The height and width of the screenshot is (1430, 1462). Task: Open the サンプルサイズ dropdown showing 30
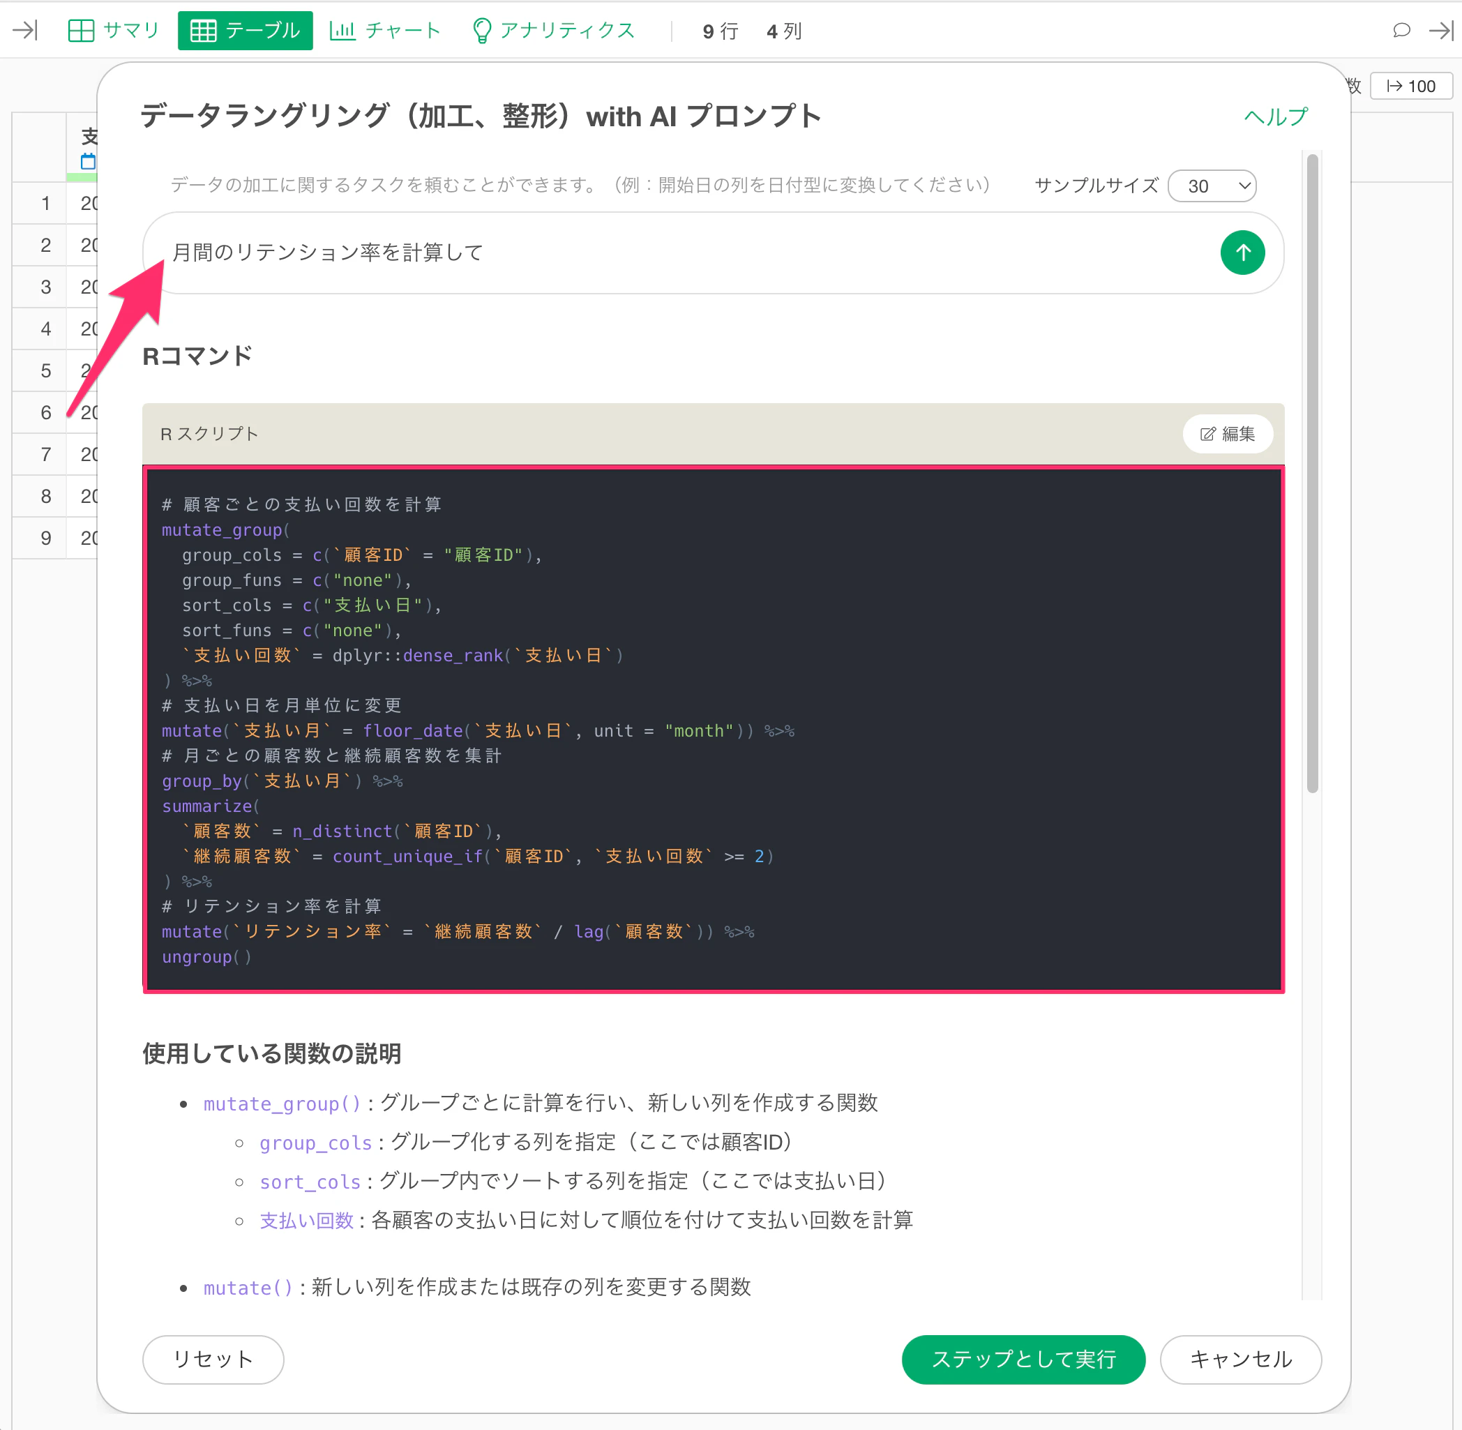click(x=1211, y=186)
